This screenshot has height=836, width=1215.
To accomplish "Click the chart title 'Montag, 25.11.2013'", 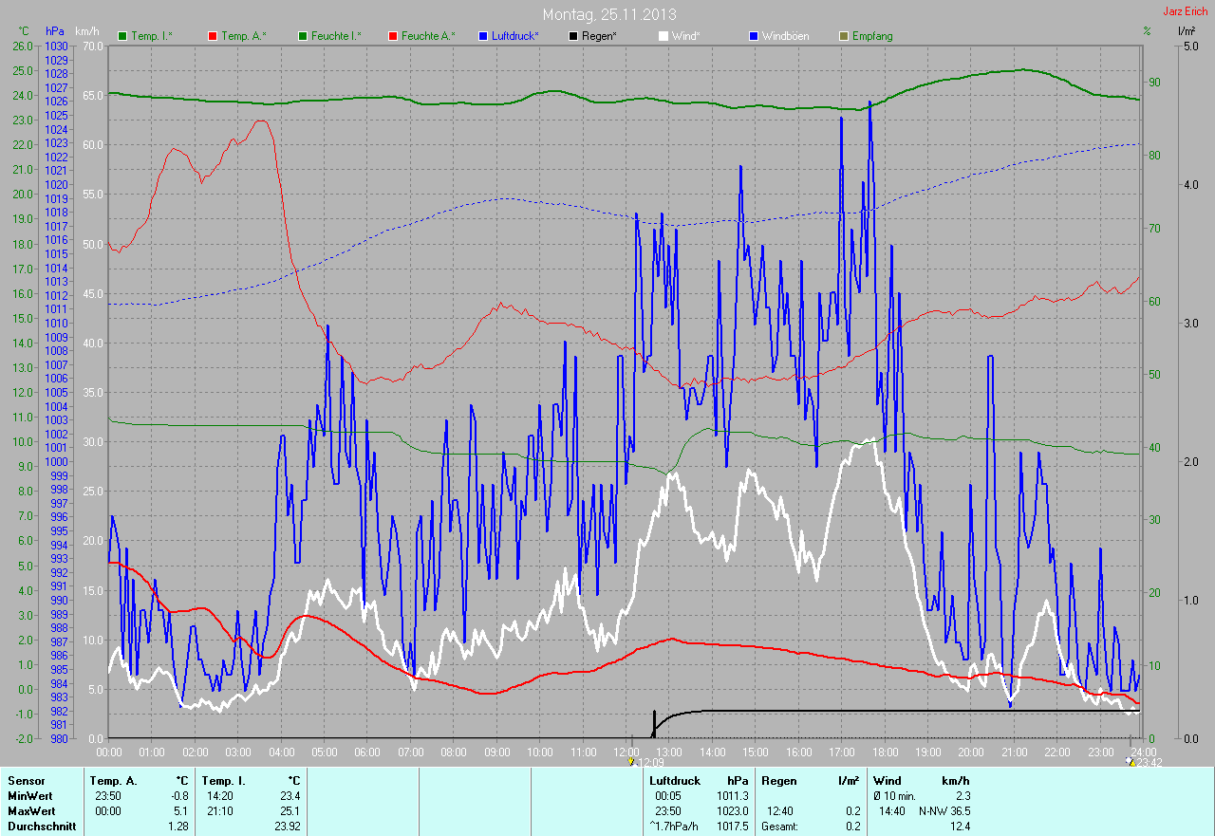I will 609,14.
